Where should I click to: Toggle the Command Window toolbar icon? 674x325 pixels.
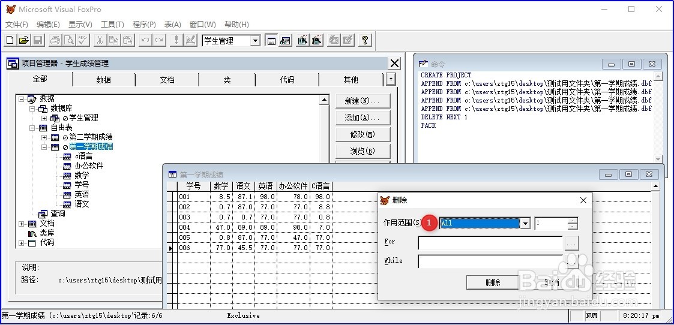tap(271, 40)
